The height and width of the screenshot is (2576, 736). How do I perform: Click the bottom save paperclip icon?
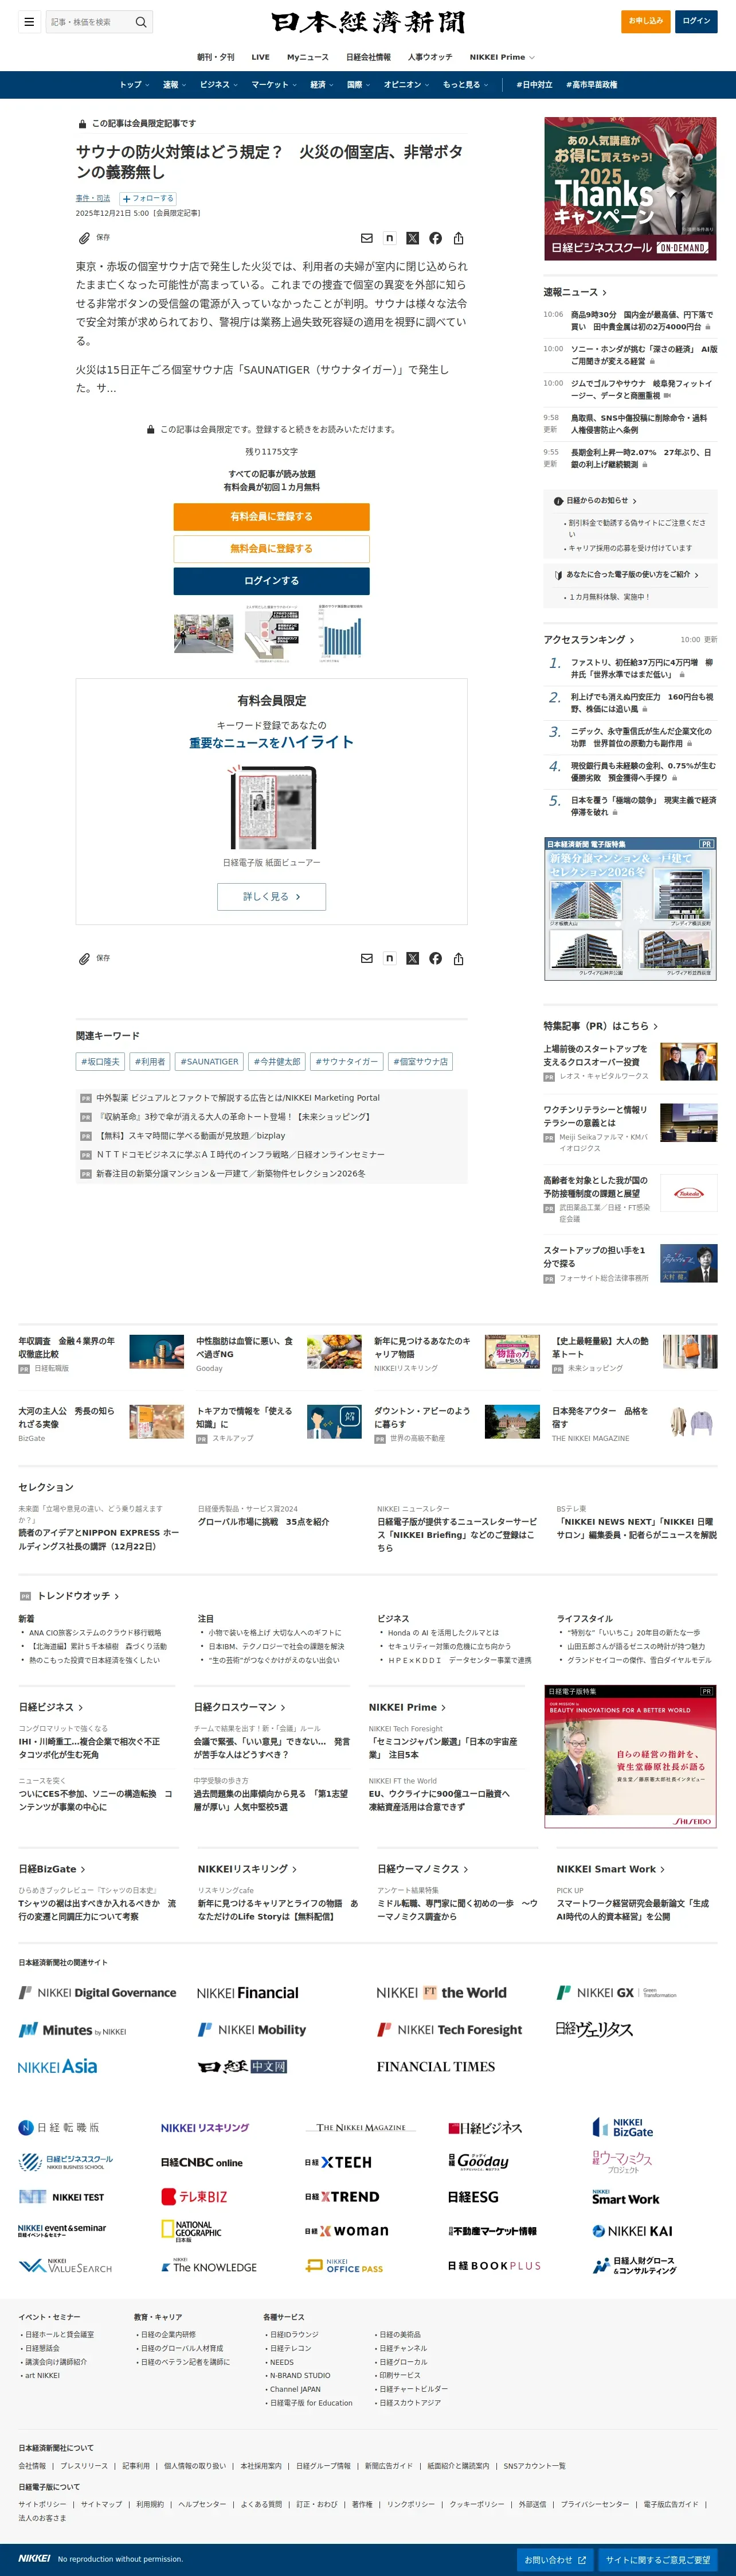point(84,958)
